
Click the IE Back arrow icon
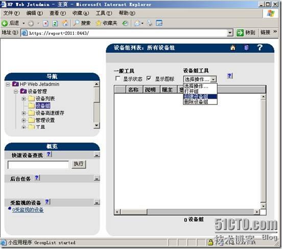5,23
